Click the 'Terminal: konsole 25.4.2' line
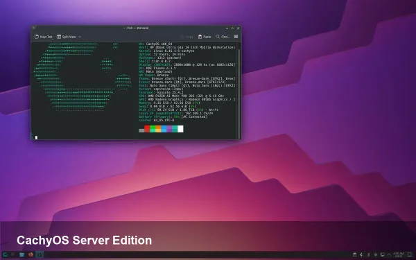Viewport: 416px width, 260px height. (161, 92)
